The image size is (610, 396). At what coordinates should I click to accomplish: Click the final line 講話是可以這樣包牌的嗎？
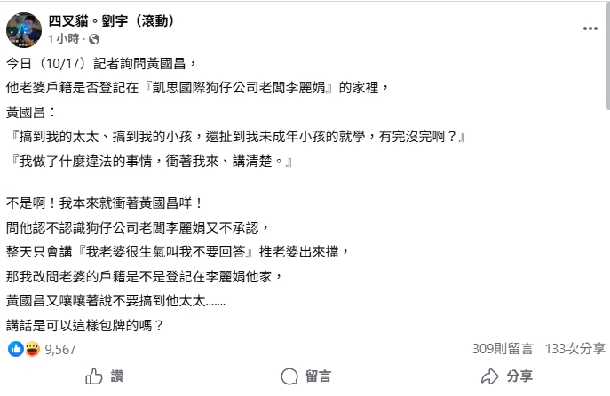tap(85, 324)
